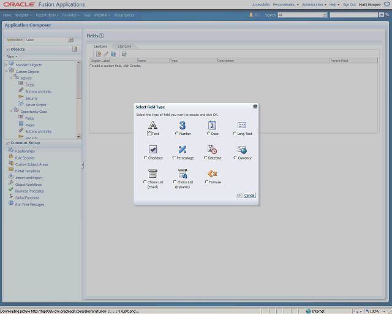Switch to the Custom fields tab

[x=100, y=47]
